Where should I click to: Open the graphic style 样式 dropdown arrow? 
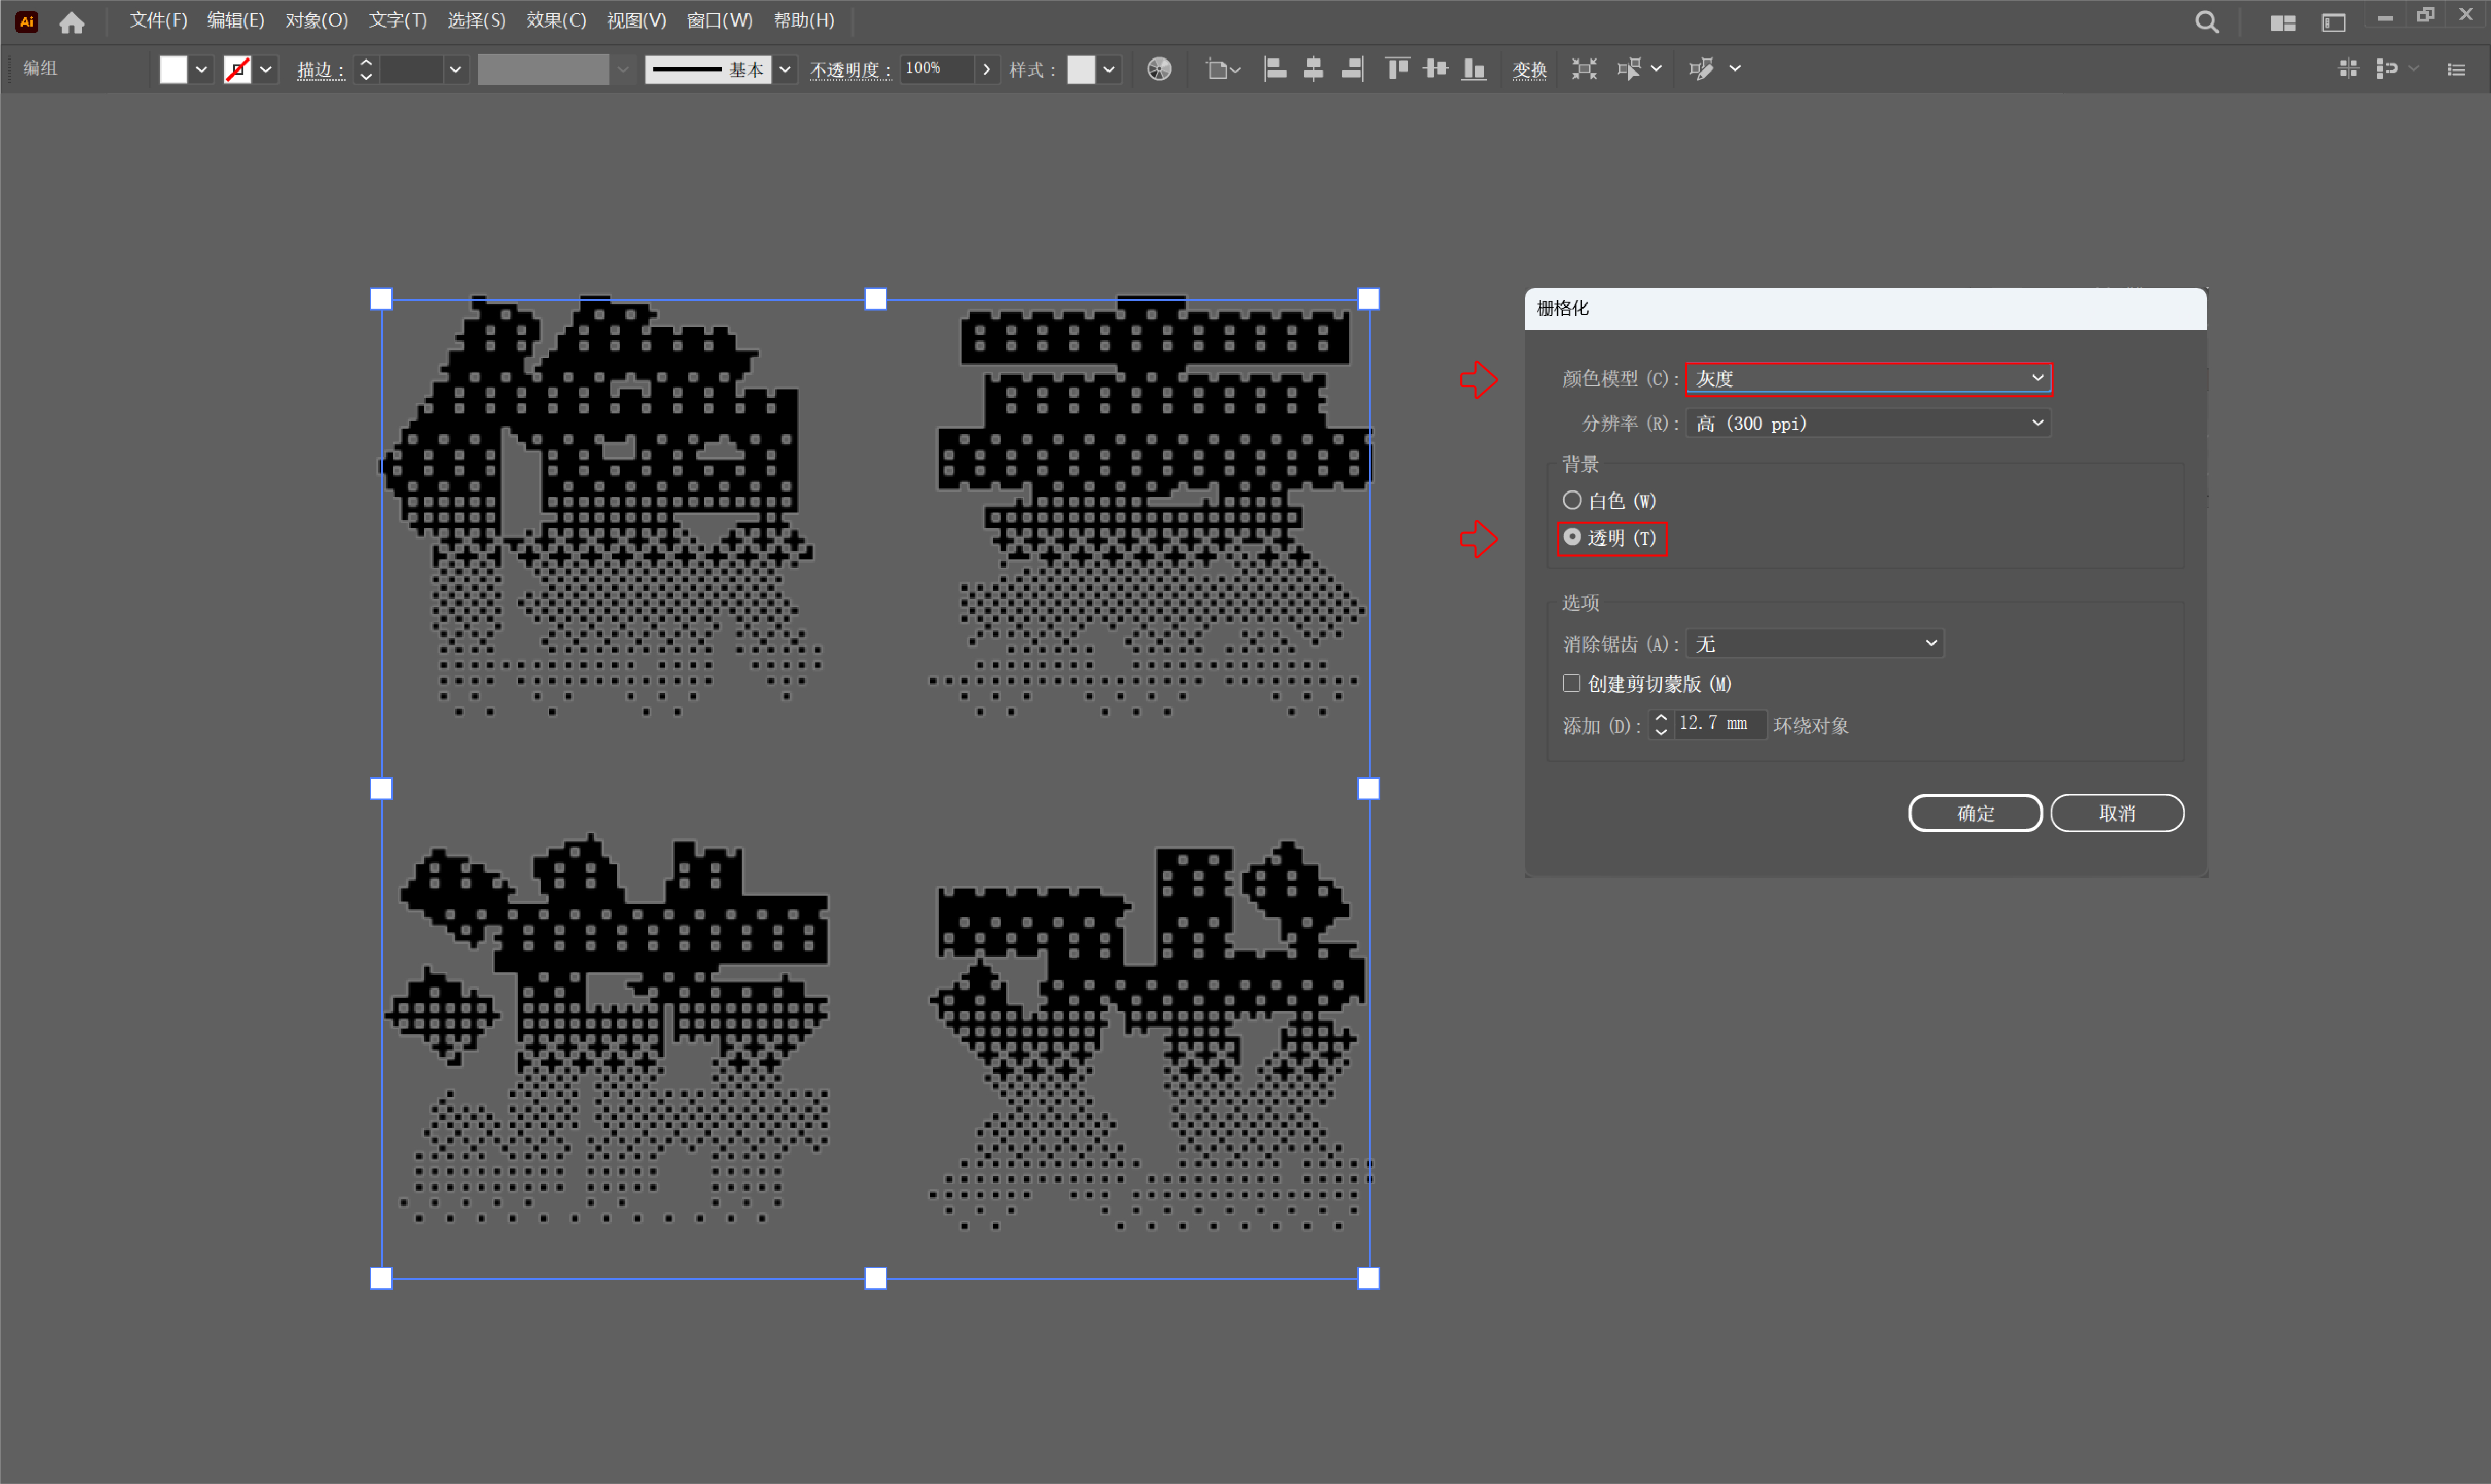tap(1109, 70)
